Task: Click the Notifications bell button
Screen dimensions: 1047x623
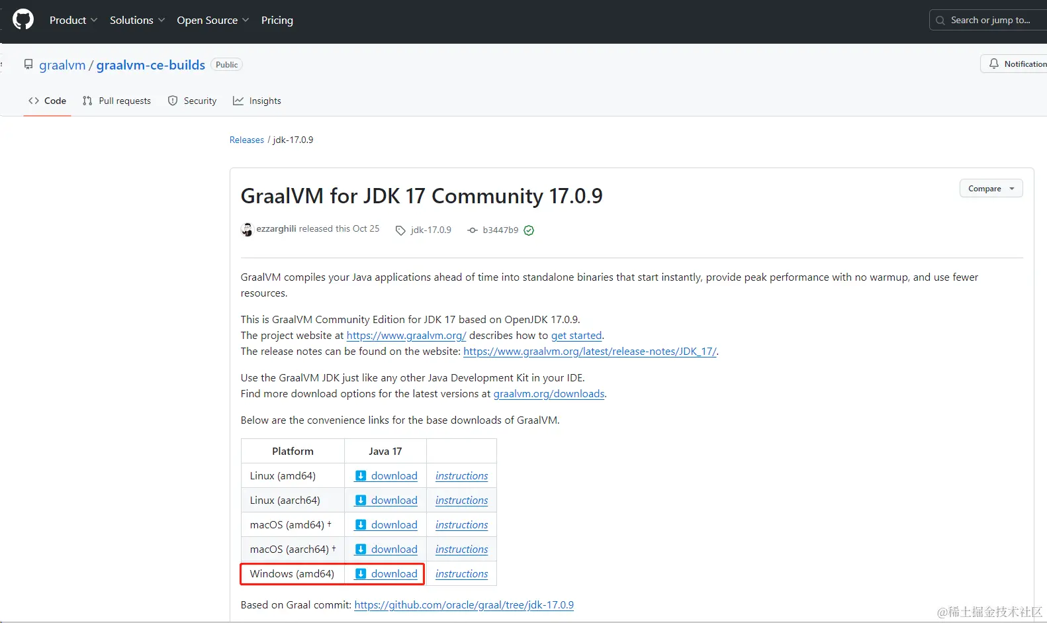Action: click(x=1014, y=64)
